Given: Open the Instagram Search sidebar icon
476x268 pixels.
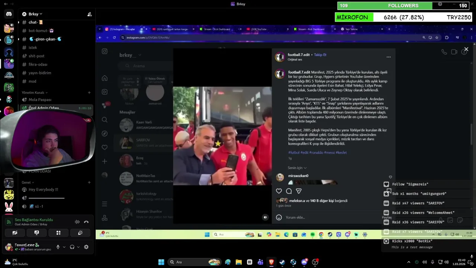Looking at the screenshot, I should coord(104,119).
